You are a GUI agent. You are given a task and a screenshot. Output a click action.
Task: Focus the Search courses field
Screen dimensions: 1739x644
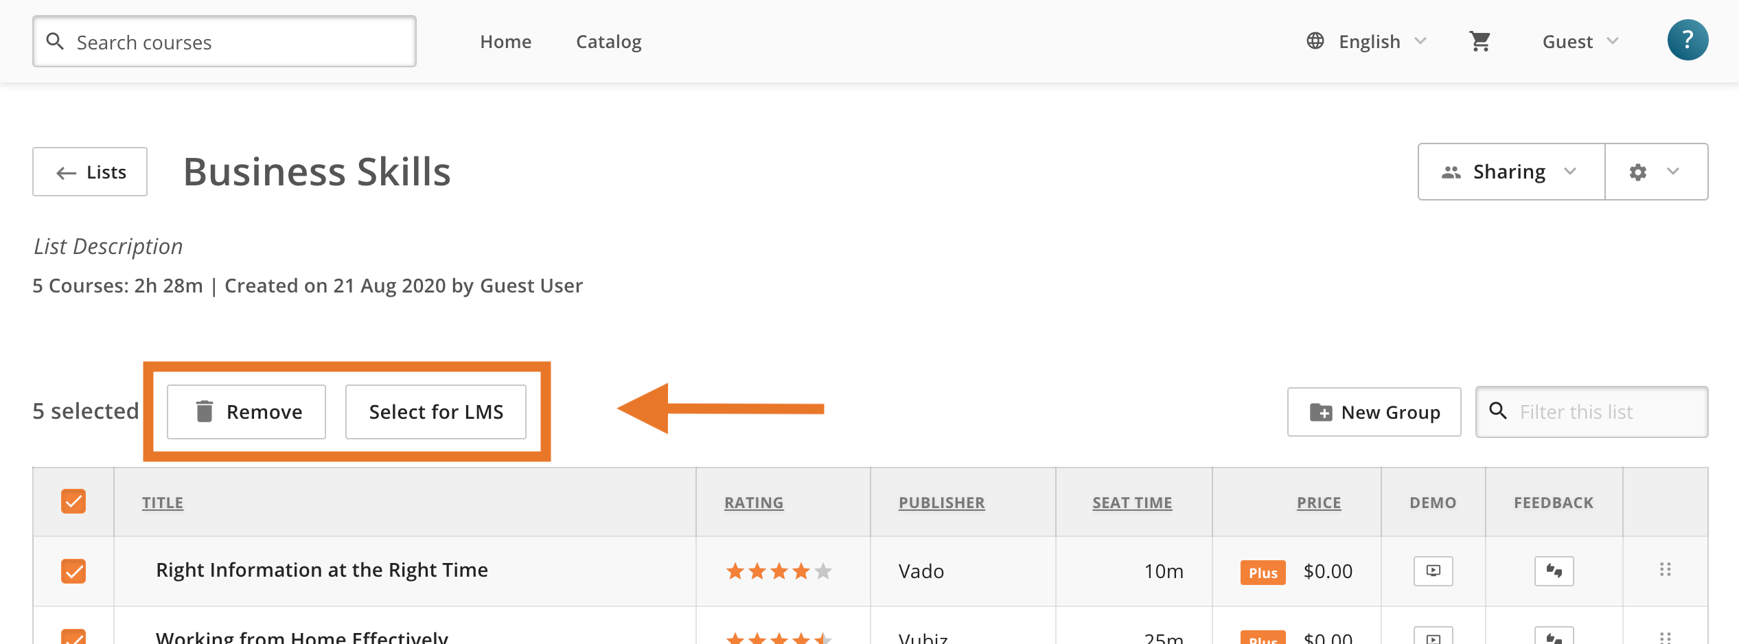click(x=224, y=41)
